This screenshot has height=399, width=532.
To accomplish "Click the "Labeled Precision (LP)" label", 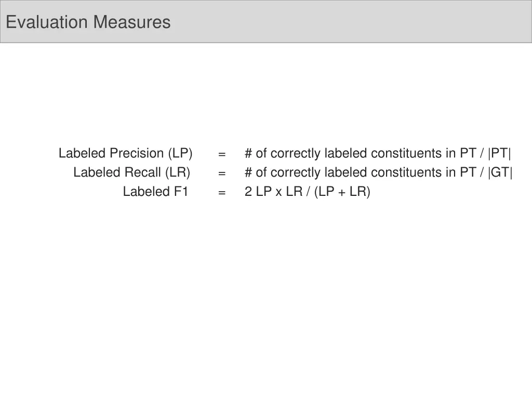I will [125, 153].
